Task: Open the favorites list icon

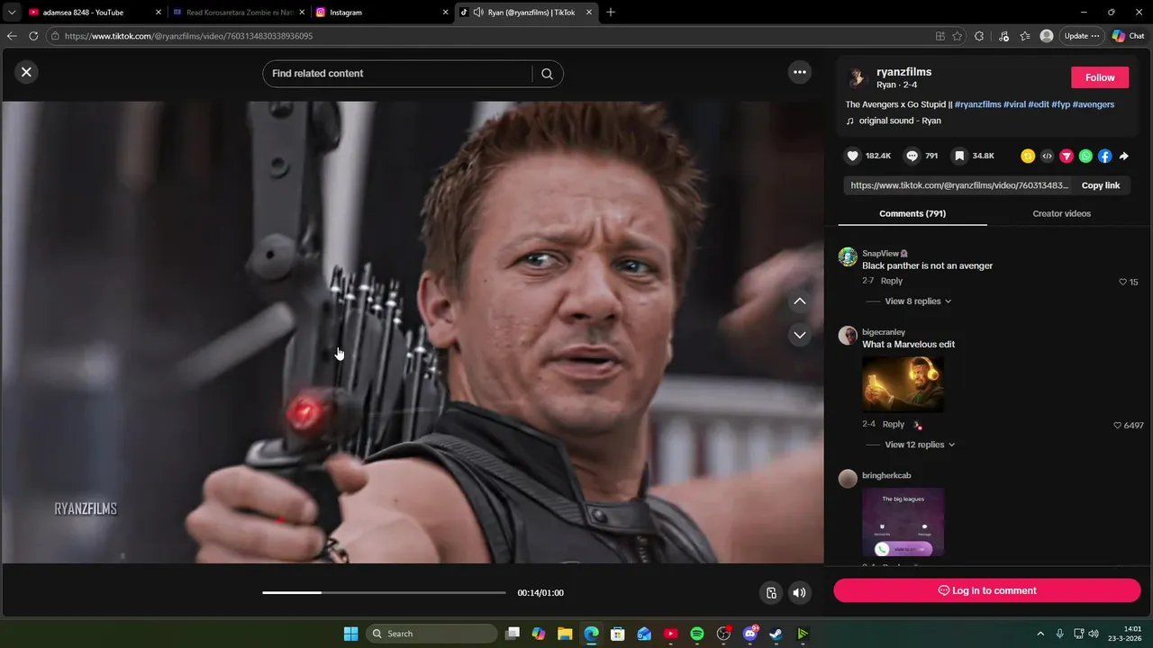Action: point(1025,36)
